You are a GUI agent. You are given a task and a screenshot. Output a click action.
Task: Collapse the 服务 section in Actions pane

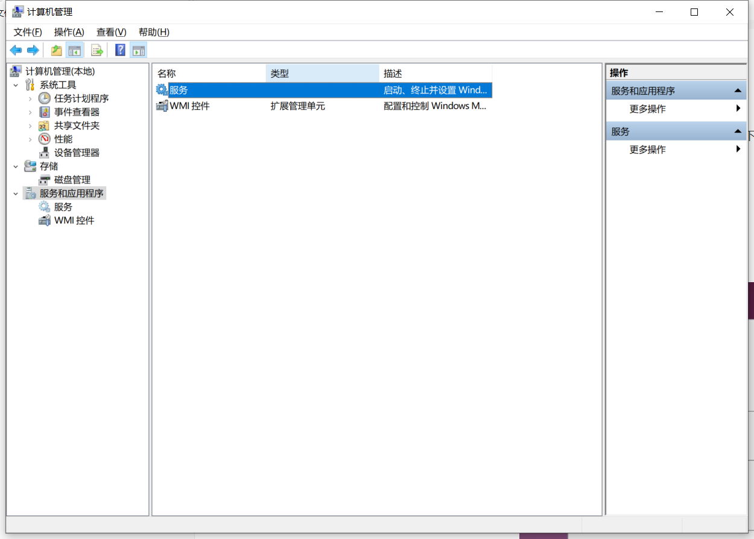[x=738, y=131]
